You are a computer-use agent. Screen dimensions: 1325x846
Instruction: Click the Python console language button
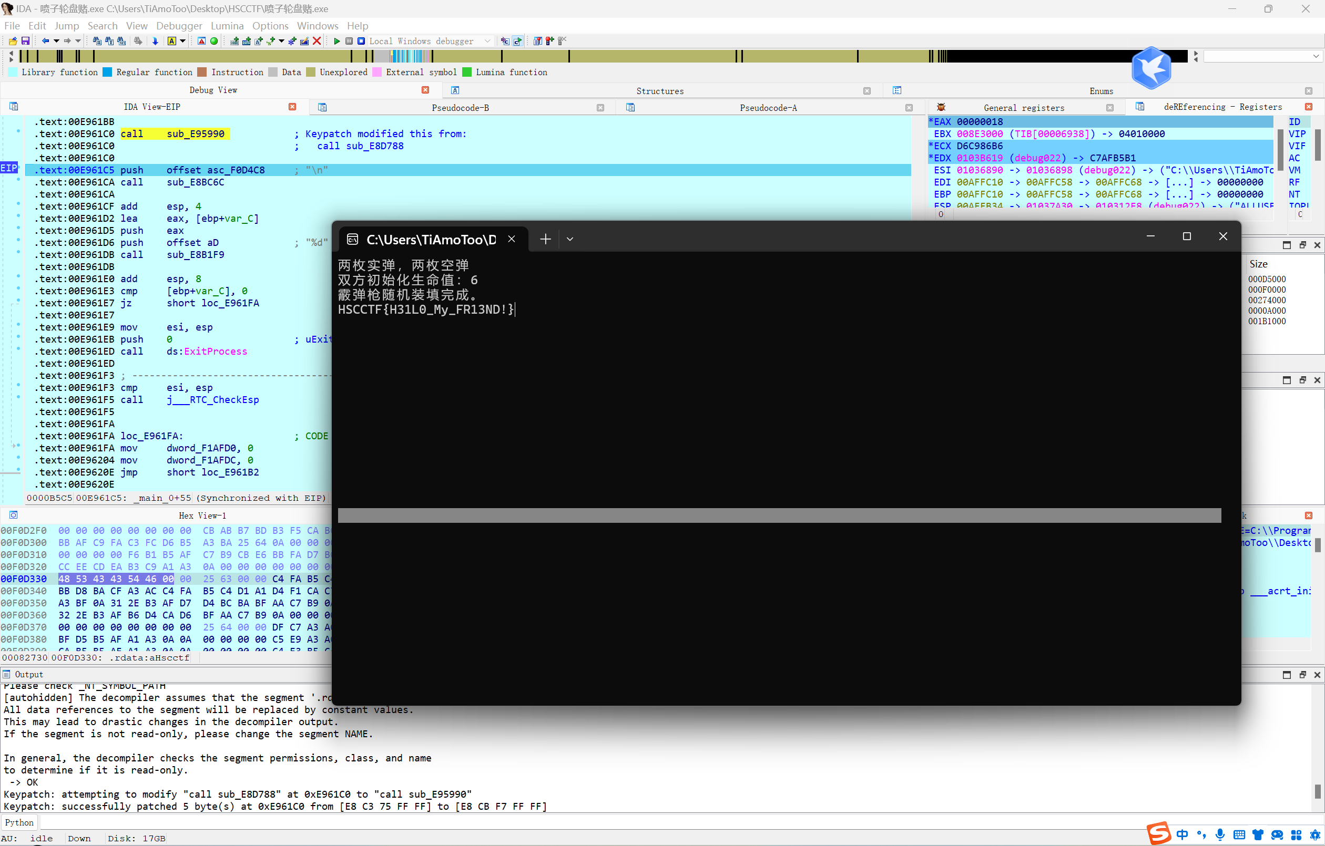point(19,823)
